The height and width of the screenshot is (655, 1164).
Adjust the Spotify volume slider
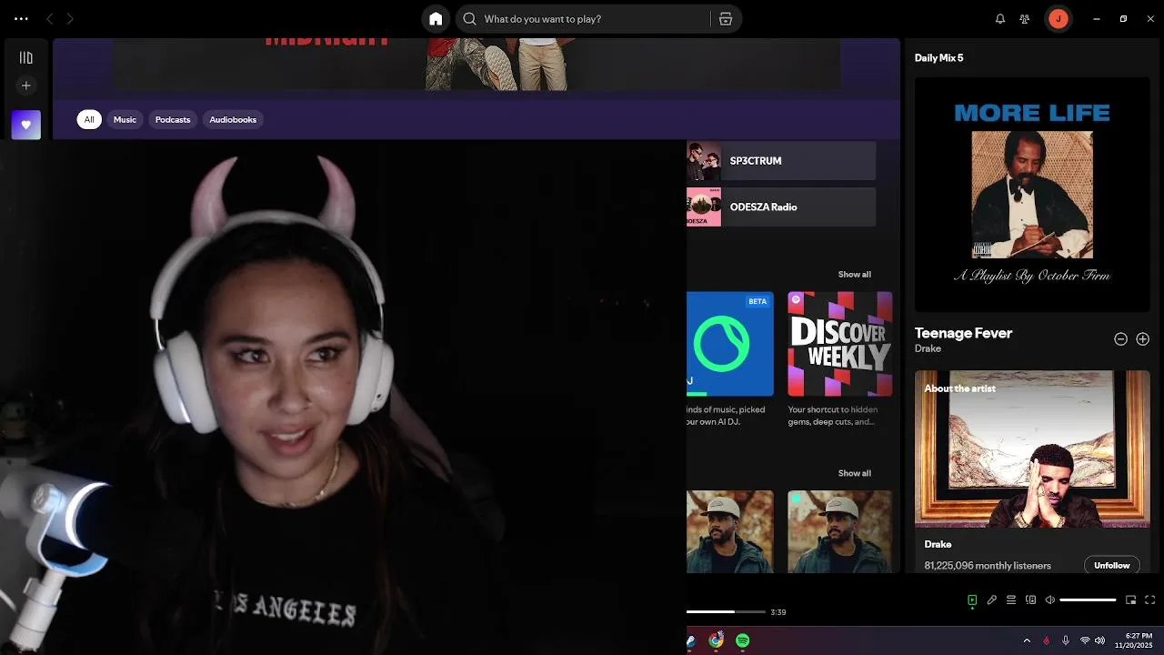(x=1088, y=600)
